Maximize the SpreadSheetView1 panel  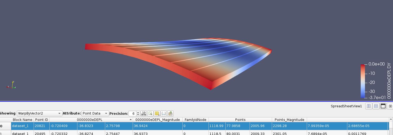coord(383,106)
